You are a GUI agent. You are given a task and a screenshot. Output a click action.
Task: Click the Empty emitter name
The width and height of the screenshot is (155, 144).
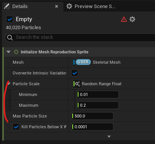[x=24, y=19]
